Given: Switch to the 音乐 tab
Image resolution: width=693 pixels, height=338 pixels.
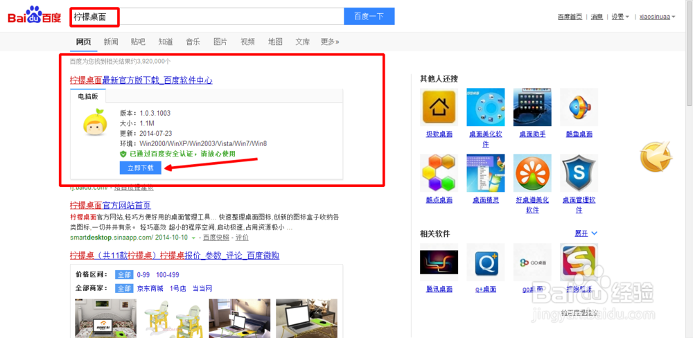Looking at the screenshot, I should tap(193, 42).
